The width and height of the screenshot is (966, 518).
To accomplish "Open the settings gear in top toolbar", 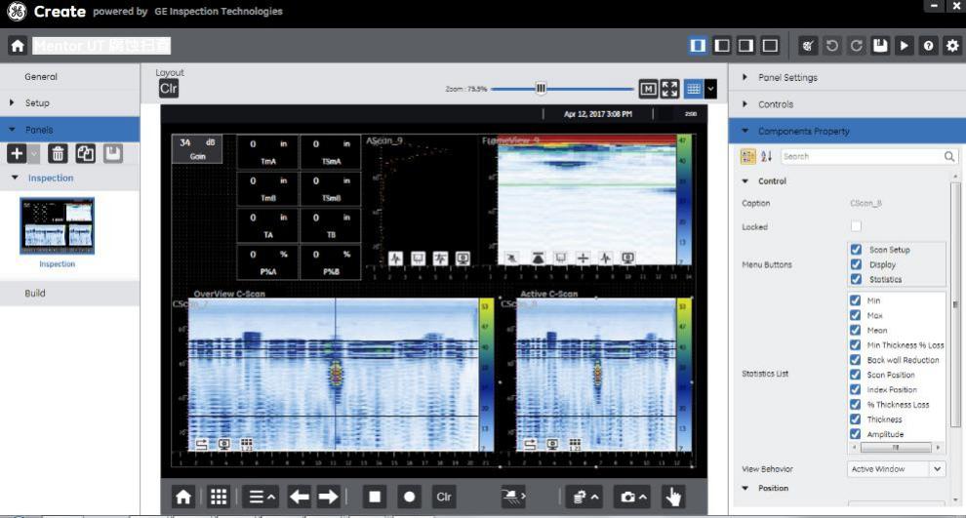I will [952, 46].
